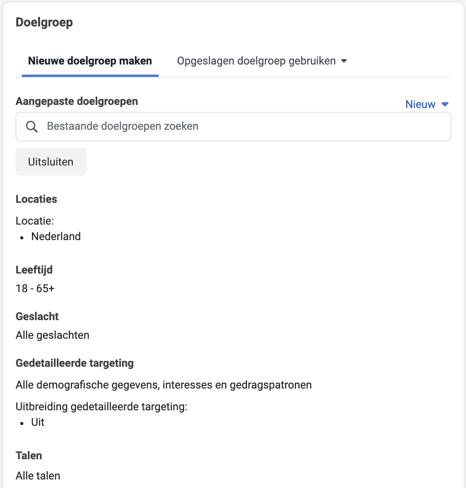466x488 pixels.
Task: Switch to Nieuwe doelgroep maken tab
Action: [x=90, y=61]
